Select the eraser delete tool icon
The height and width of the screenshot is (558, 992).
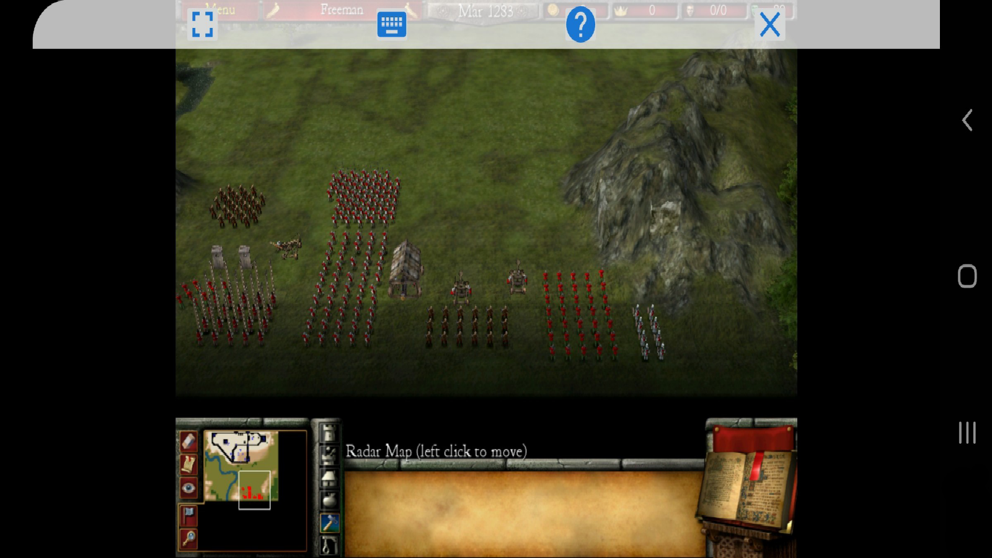pos(188,441)
